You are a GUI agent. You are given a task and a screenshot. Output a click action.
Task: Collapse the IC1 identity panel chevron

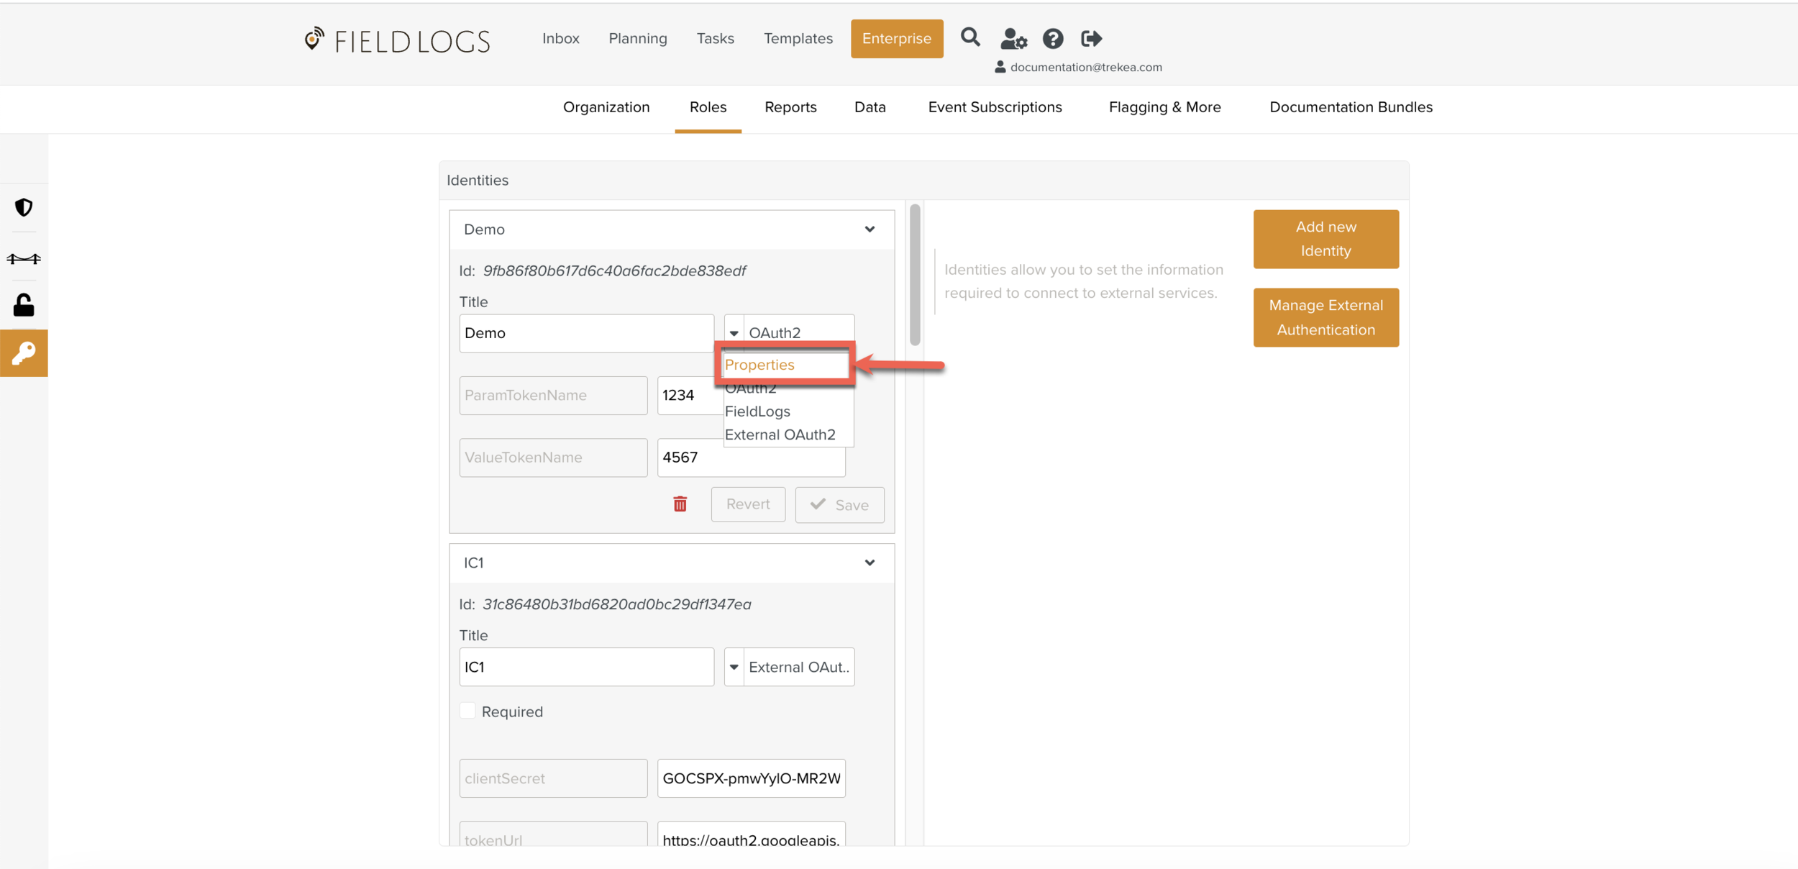point(870,563)
